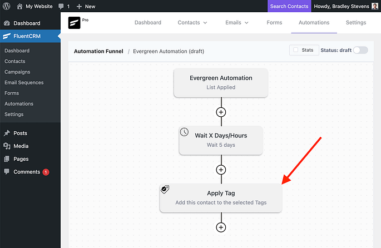The image size is (381, 248).
Task: Add step below Evergreen Automation trigger
Action: (221, 112)
